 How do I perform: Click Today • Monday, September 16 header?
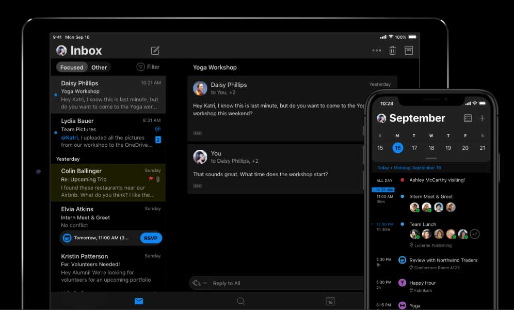[408, 167]
